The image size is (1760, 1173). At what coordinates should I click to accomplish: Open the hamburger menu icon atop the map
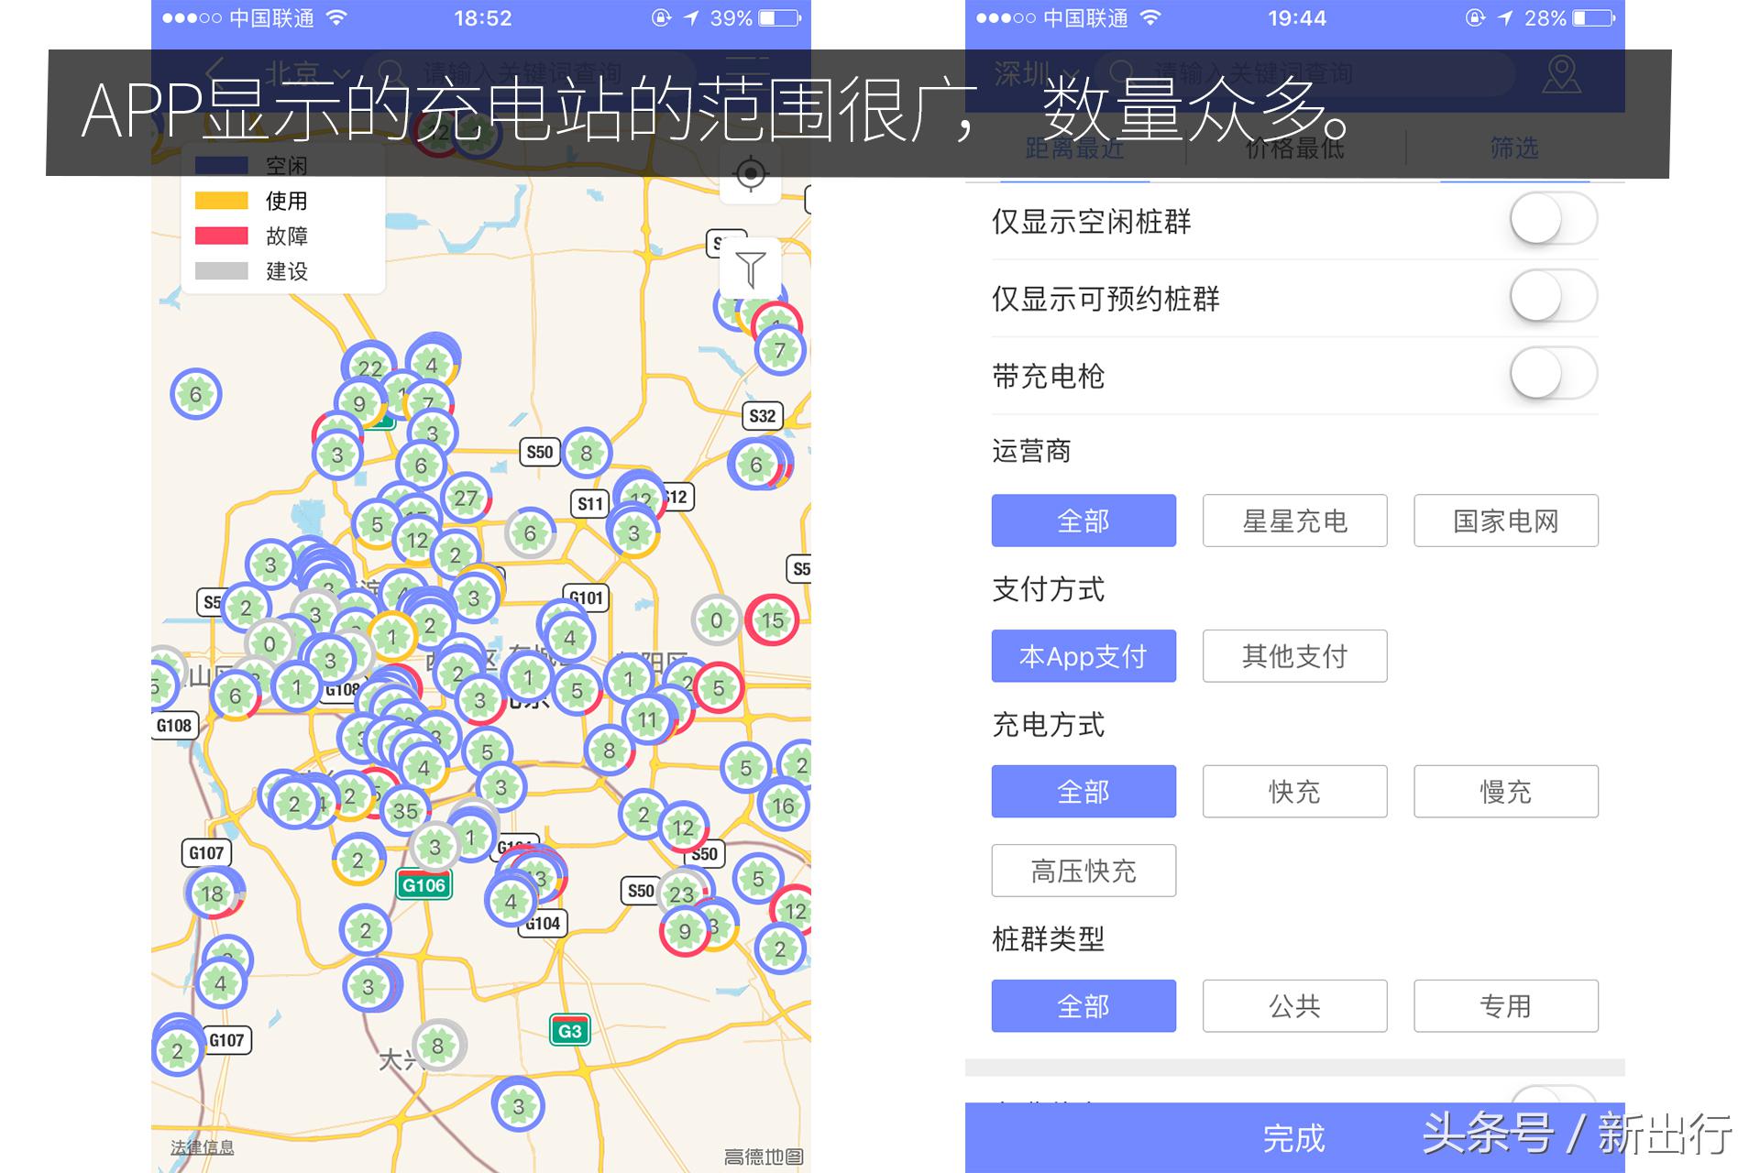pyautogui.click(x=750, y=70)
